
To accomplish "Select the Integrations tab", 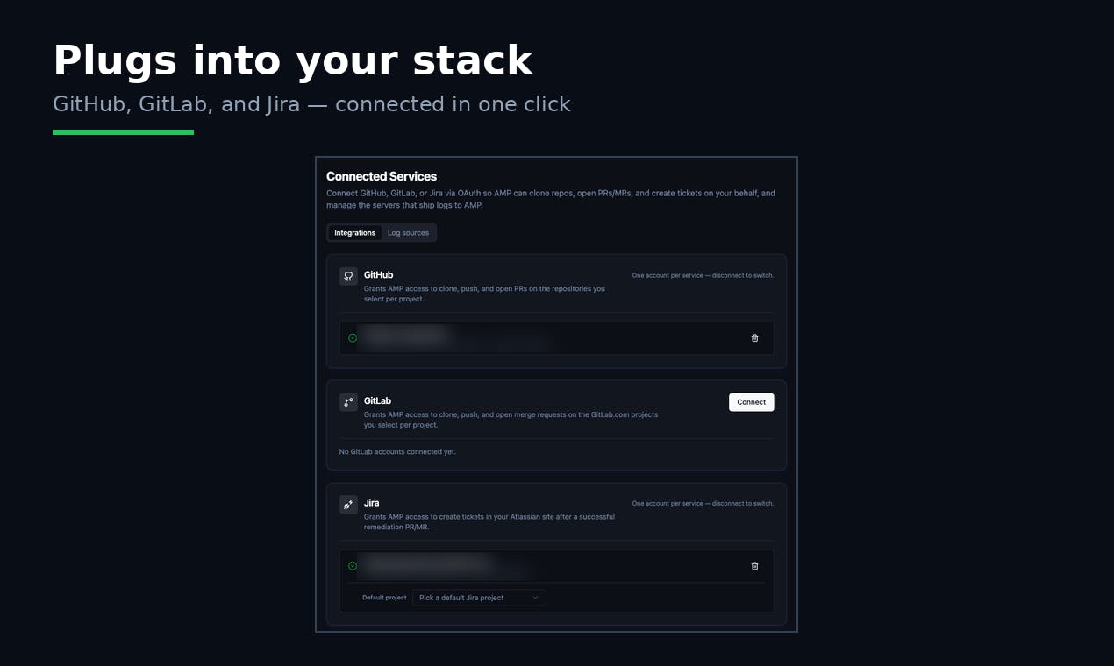I will click(355, 233).
